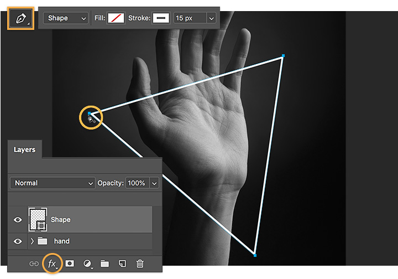Screen dimensions: 398x279
Task: Create a new layer
Action: 122,263
